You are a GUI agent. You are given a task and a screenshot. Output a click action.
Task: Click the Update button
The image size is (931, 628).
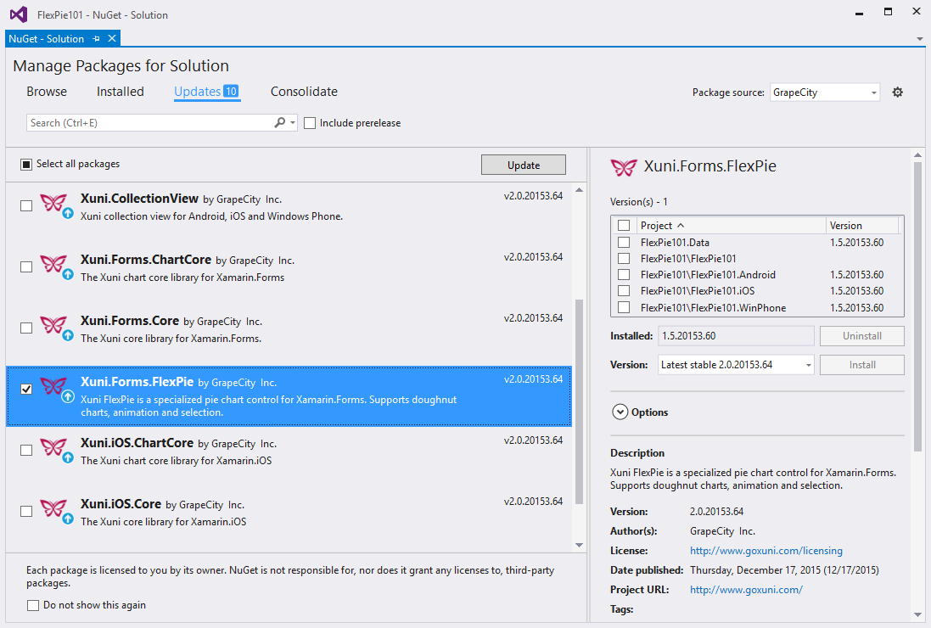523,165
